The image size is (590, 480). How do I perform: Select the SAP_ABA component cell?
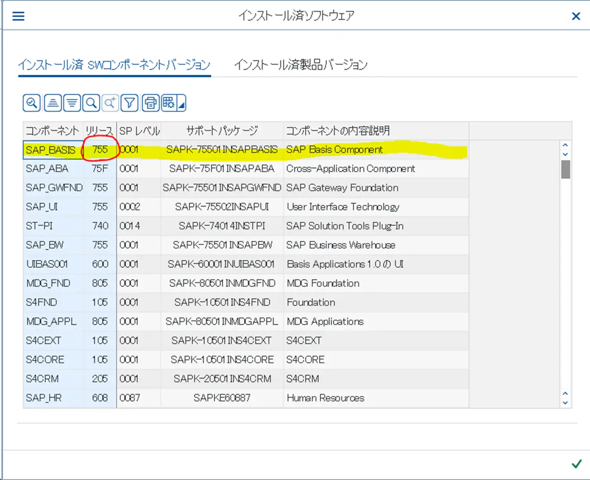point(54,168)
